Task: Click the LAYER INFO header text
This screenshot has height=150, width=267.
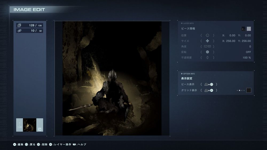Action: tap(188, 23)
